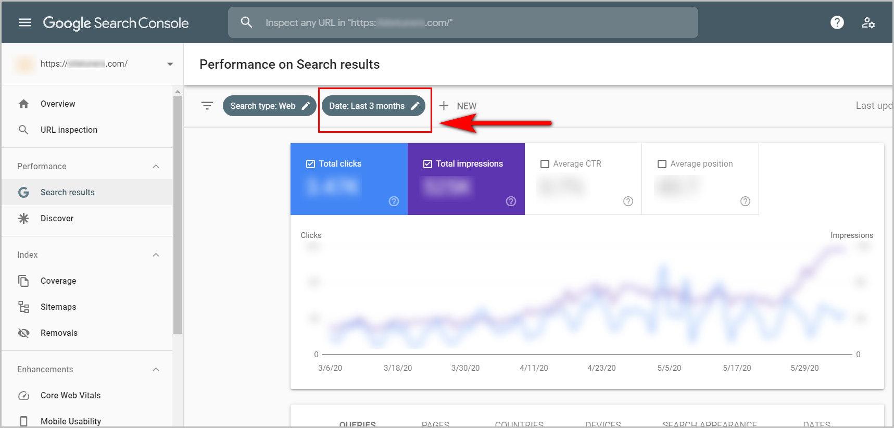This screenshot has height=428, width=894.
Task: Edit the Search type: Web filter
Action: click(270, 106)
